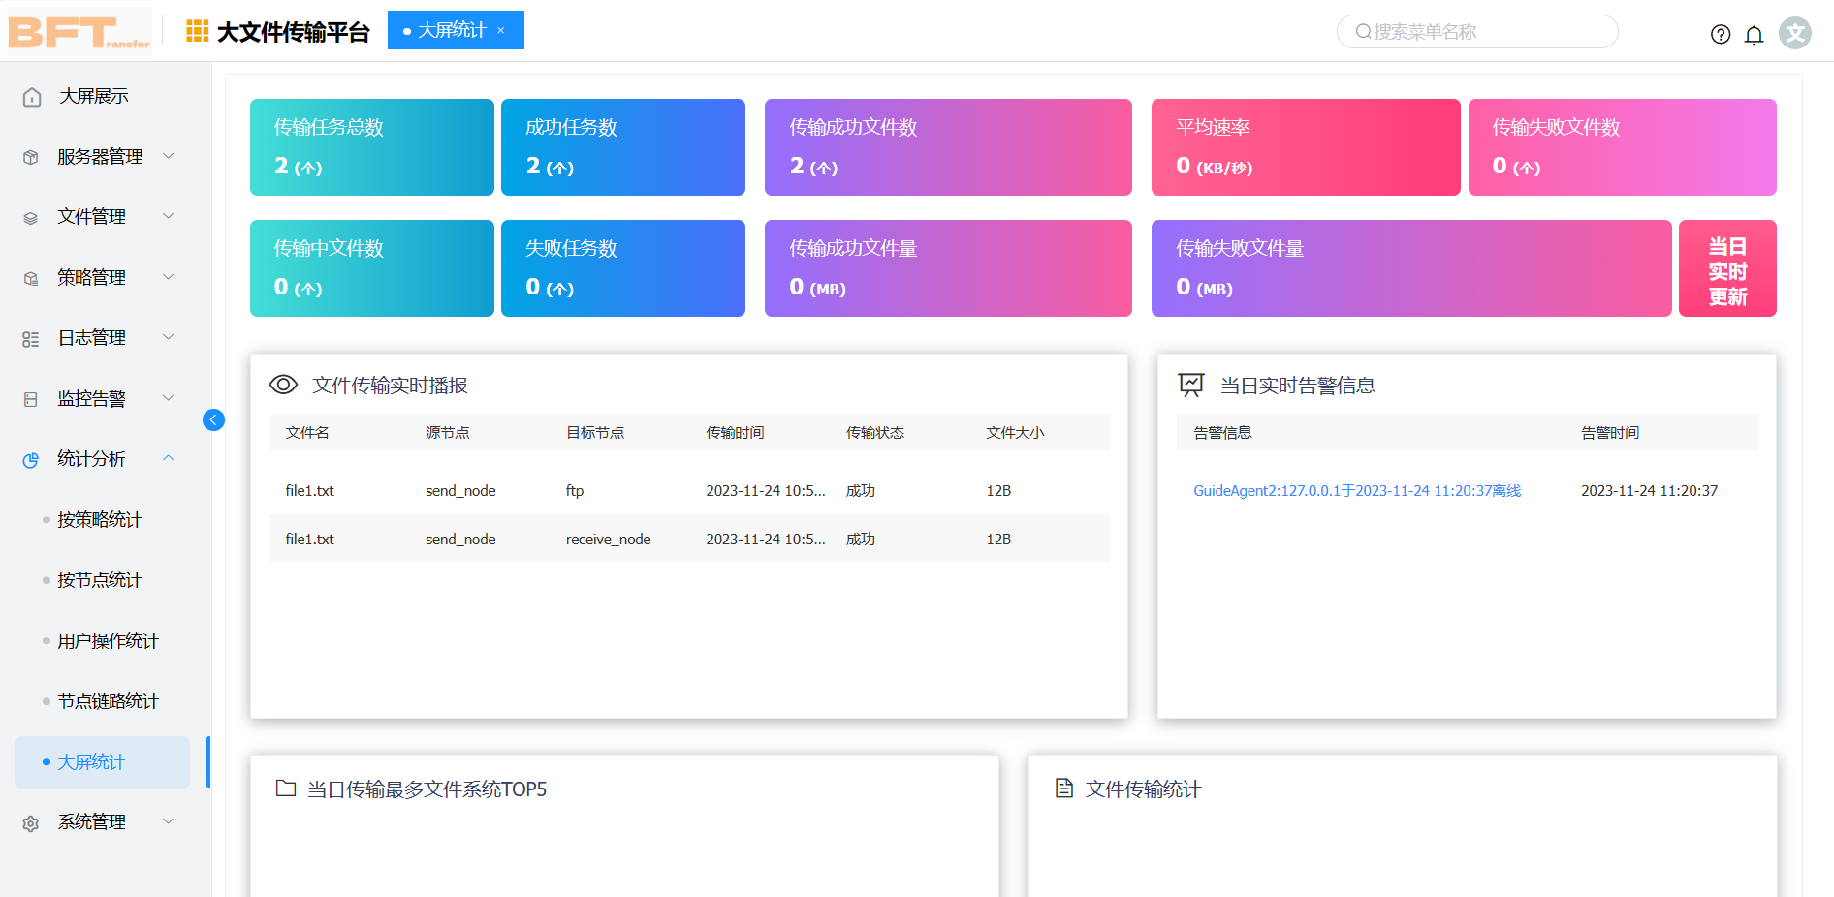
Task: Click the BFT Transfer logo
Action: (79, 32)
